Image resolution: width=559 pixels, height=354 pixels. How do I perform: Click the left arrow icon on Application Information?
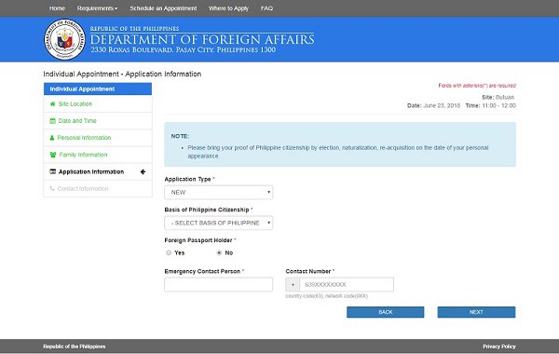143,171
